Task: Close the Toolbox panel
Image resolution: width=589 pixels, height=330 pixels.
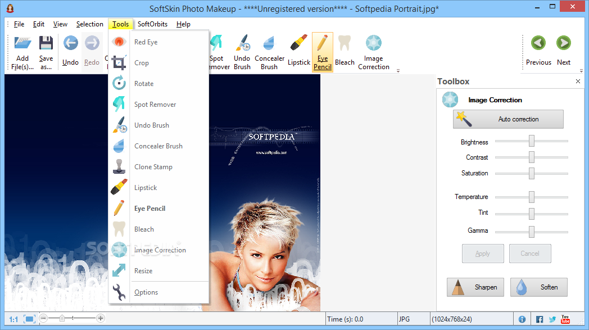Action: point(578,81)
